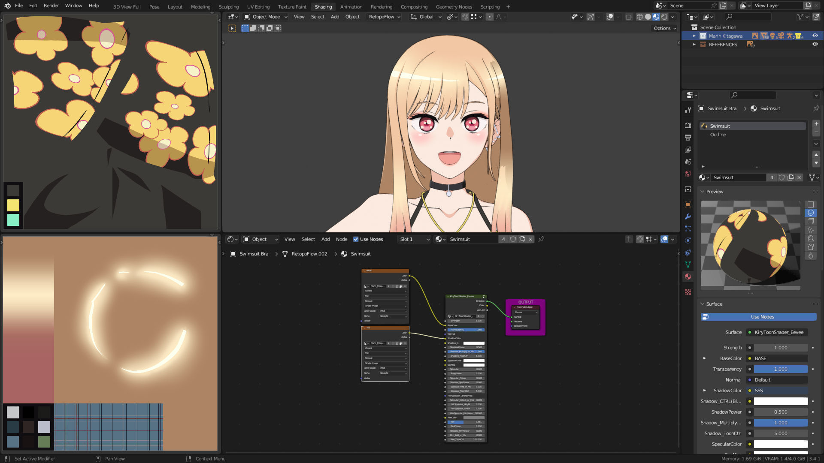Select the Cube preview shape

tap(811, 222)
